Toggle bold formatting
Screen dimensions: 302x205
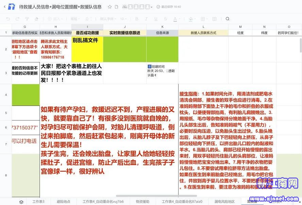pyautogui.click(x=137, y=19)
